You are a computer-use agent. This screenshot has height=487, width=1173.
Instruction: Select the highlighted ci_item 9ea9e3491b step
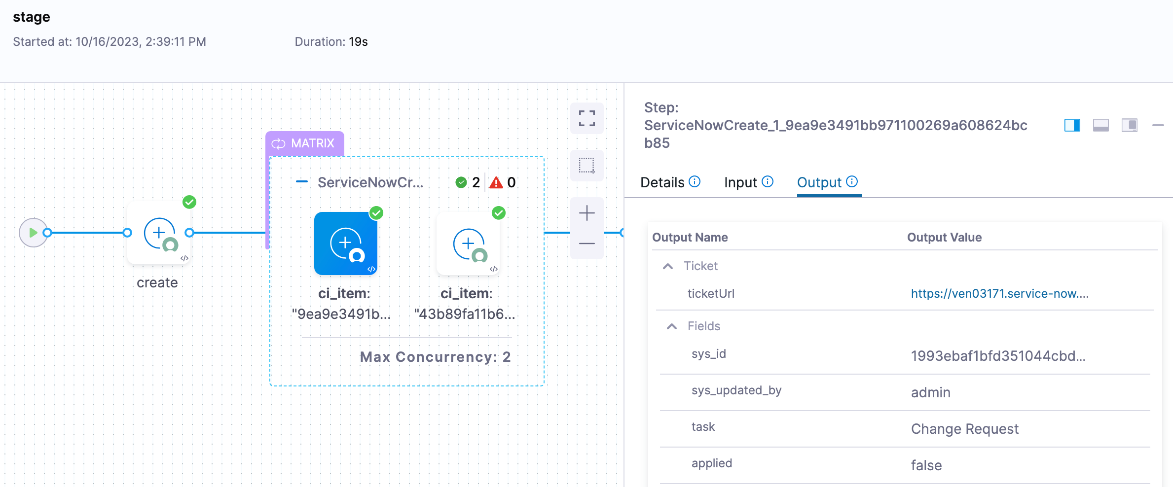(x=345, y=243)
